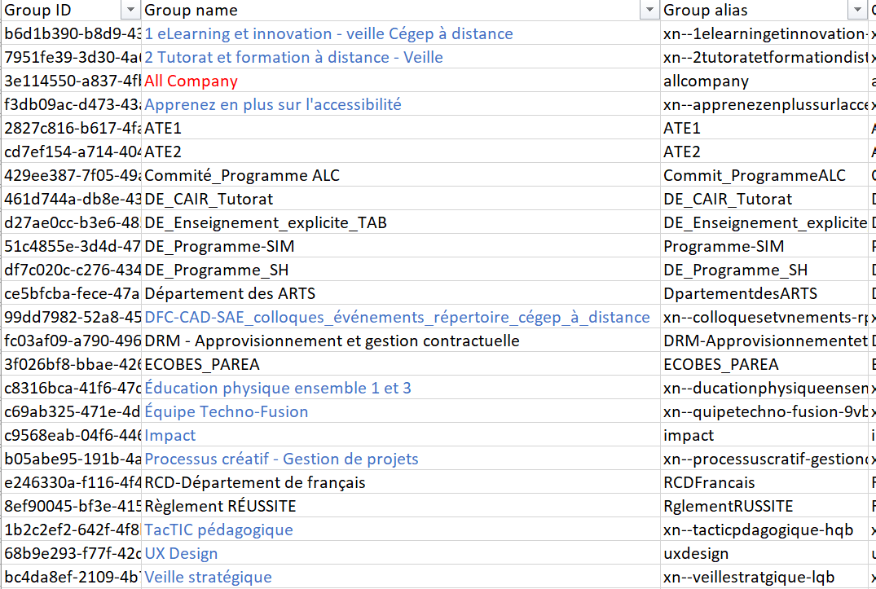Select the 2 Tutorat et formation link
This screenshot has height=589, width=876.
click(x=293, y=57)
